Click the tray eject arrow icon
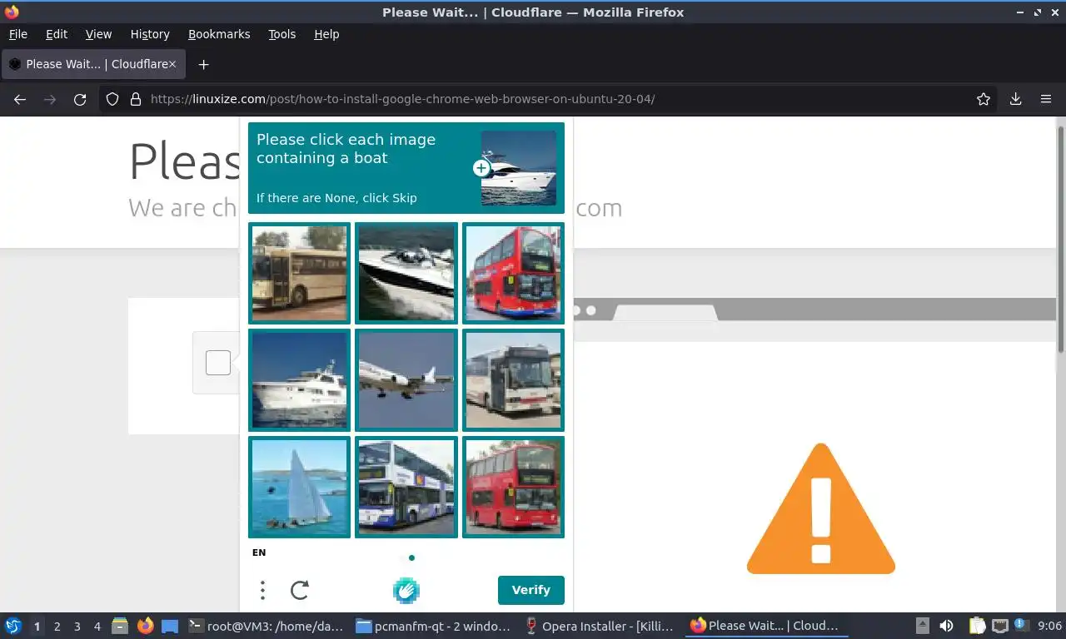Image resolution: width=1066 pixels, height=639 pixels. click(x=922, y=626)
